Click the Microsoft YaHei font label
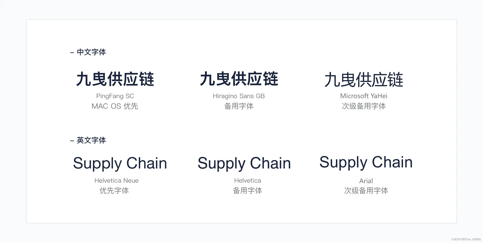Viewport: 483px width, 243px height. [364, 96]
